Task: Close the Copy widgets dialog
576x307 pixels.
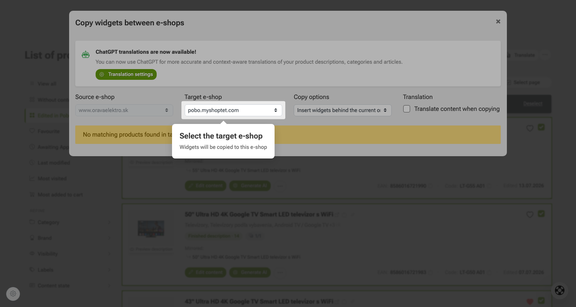Action: coord(498,21)
